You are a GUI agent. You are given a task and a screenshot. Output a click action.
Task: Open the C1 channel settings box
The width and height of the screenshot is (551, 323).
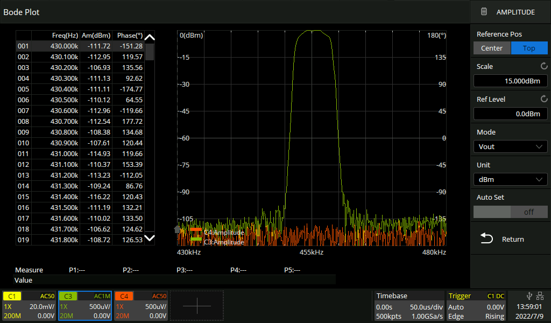point(29,306)
